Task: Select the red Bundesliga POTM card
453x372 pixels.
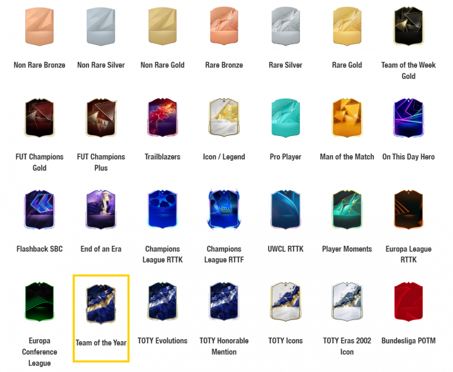Action: pyautogui.click(x=409, y=301)
